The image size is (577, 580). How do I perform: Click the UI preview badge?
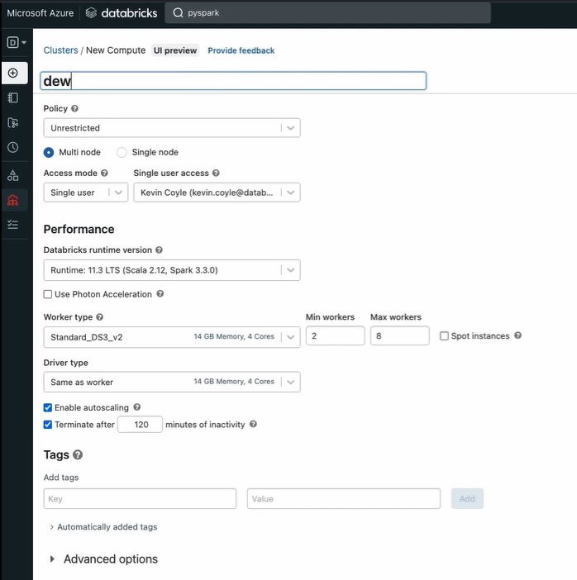pyautogui.click(x=175, y=50)
